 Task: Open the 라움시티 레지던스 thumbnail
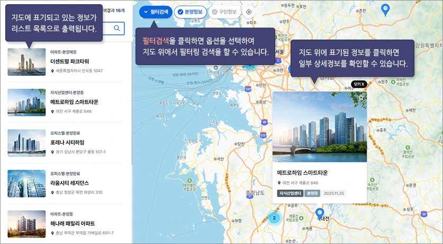(26, 184)
